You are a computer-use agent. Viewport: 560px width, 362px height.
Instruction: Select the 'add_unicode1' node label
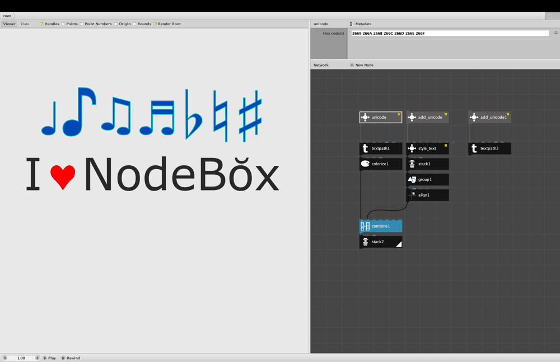click(493, 117)
